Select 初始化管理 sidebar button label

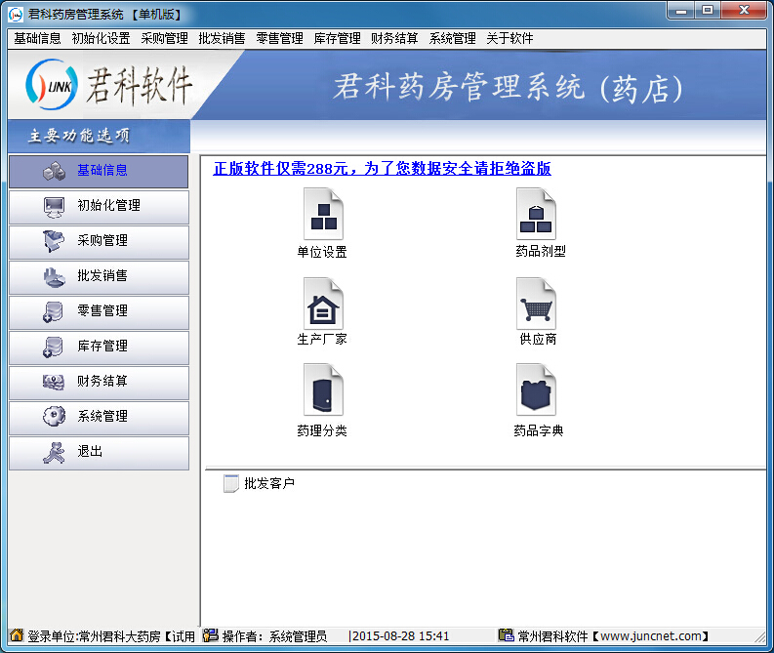[x=108, y=205]
